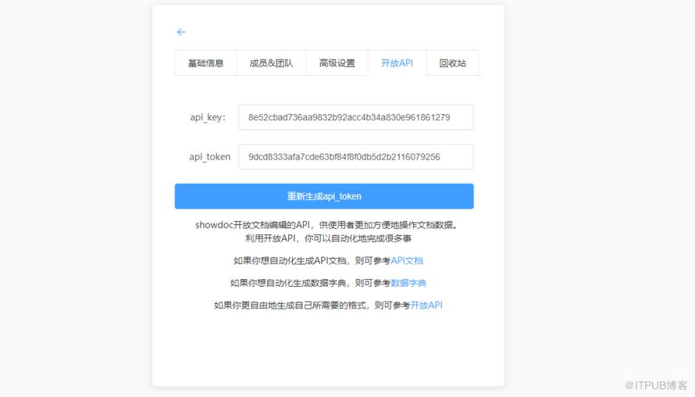Click the api_token label text
This screenshot has height=397, width=695.
(209, 157)
